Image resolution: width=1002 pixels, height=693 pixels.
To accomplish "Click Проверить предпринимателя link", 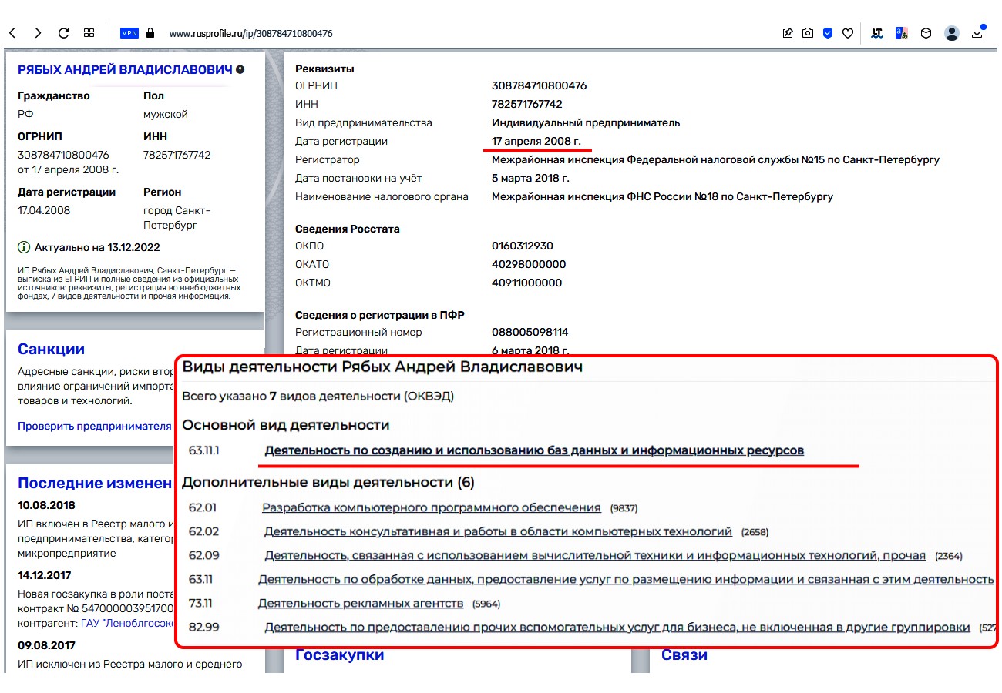I will point(94,426).
